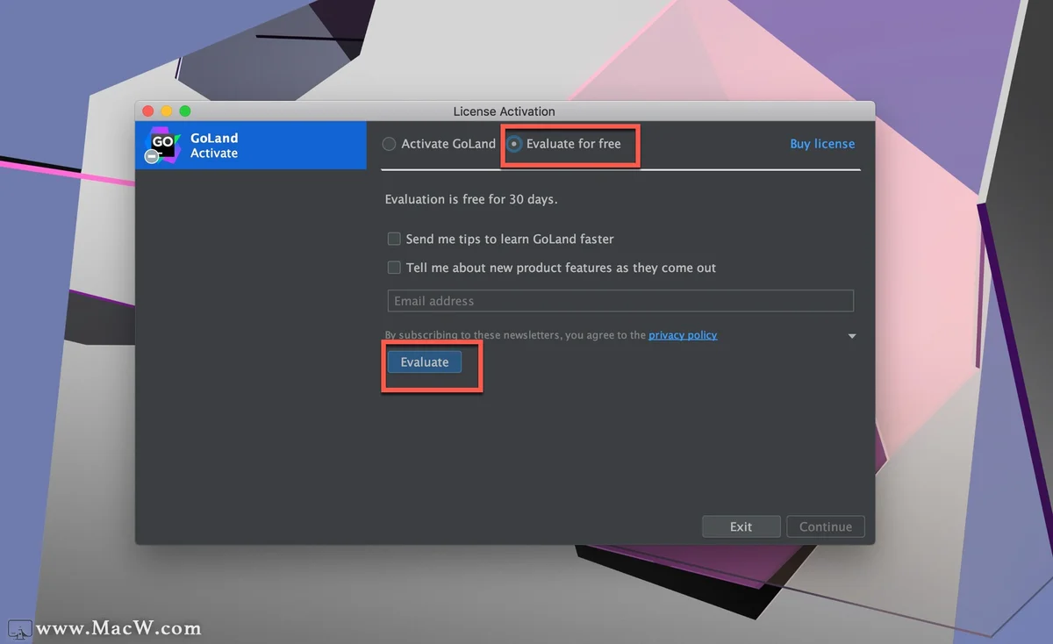Expand the newsletter details disclosure triangle

point(851,336)
